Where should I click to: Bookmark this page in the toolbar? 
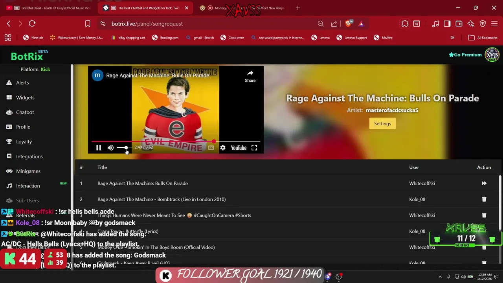click(88, 24)
